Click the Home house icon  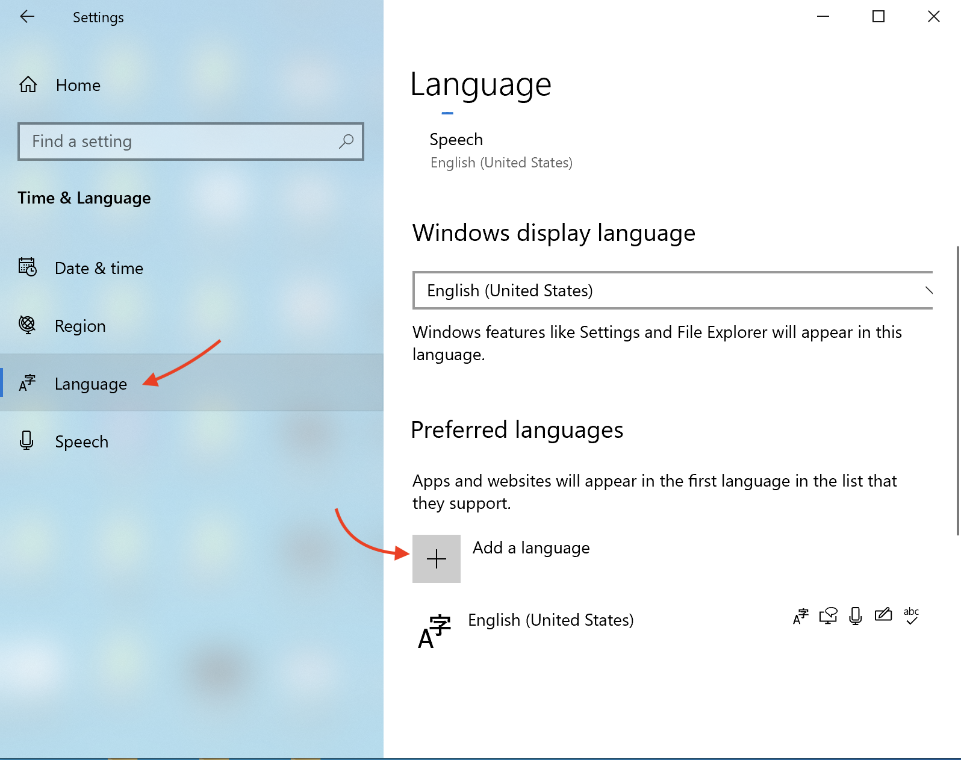pos(28,85)
